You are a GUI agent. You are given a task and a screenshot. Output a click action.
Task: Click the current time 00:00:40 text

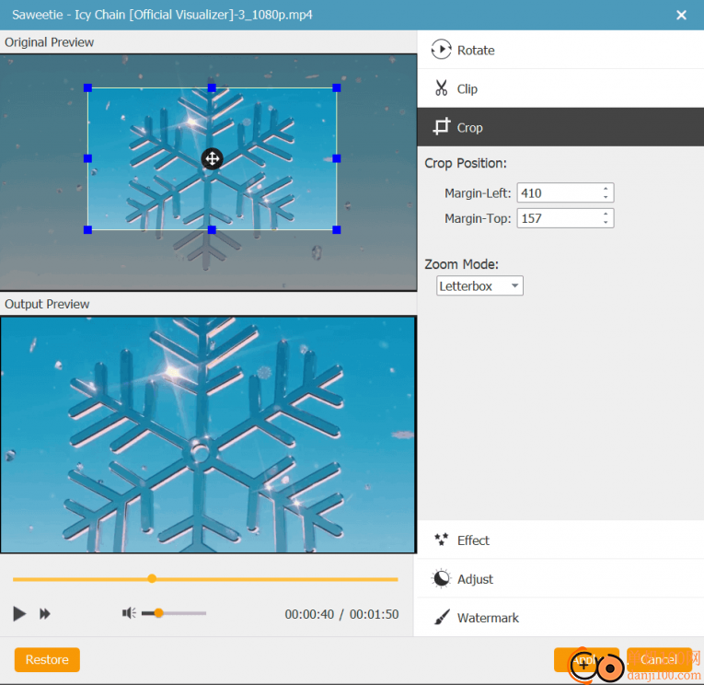click(x=309, y=614)
